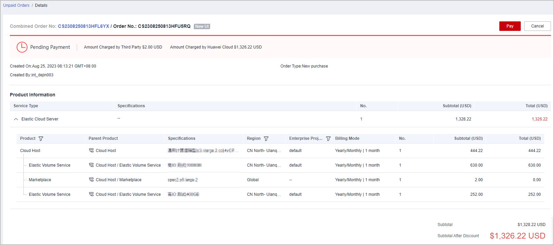Click the Pending Payment clock icon

click(x=22, y=47)
